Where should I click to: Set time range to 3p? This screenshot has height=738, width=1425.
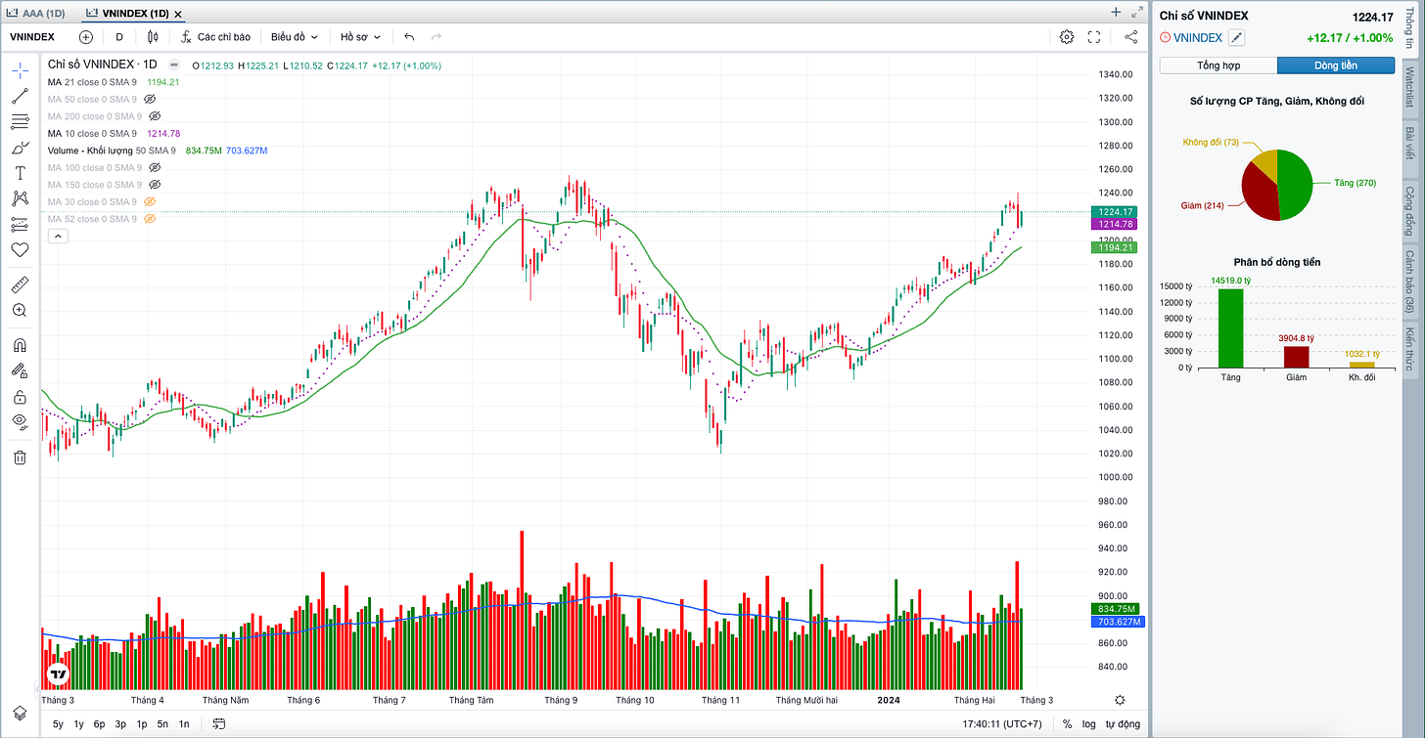coord(120,724)
